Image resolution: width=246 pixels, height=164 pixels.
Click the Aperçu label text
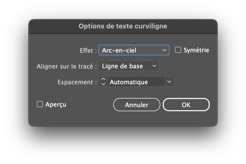click(56, 104)
